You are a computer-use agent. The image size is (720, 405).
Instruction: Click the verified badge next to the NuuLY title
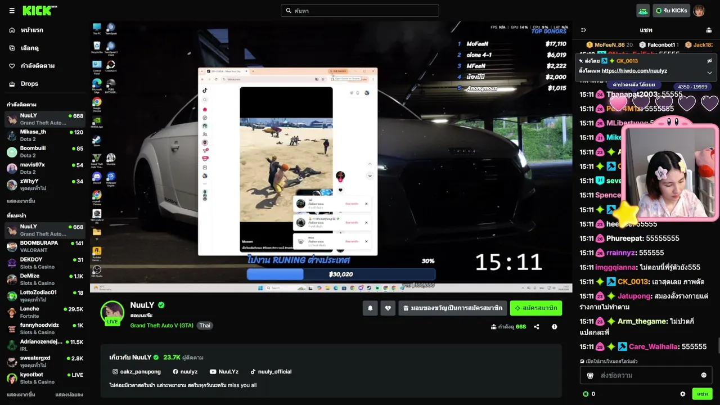(x=161, y=305)
